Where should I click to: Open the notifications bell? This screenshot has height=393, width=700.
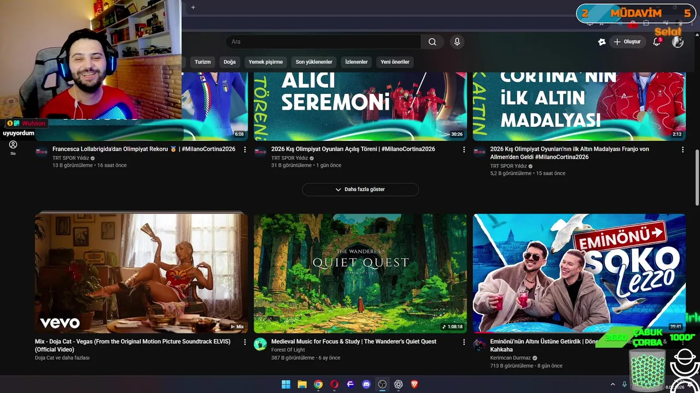coord(657,41)
